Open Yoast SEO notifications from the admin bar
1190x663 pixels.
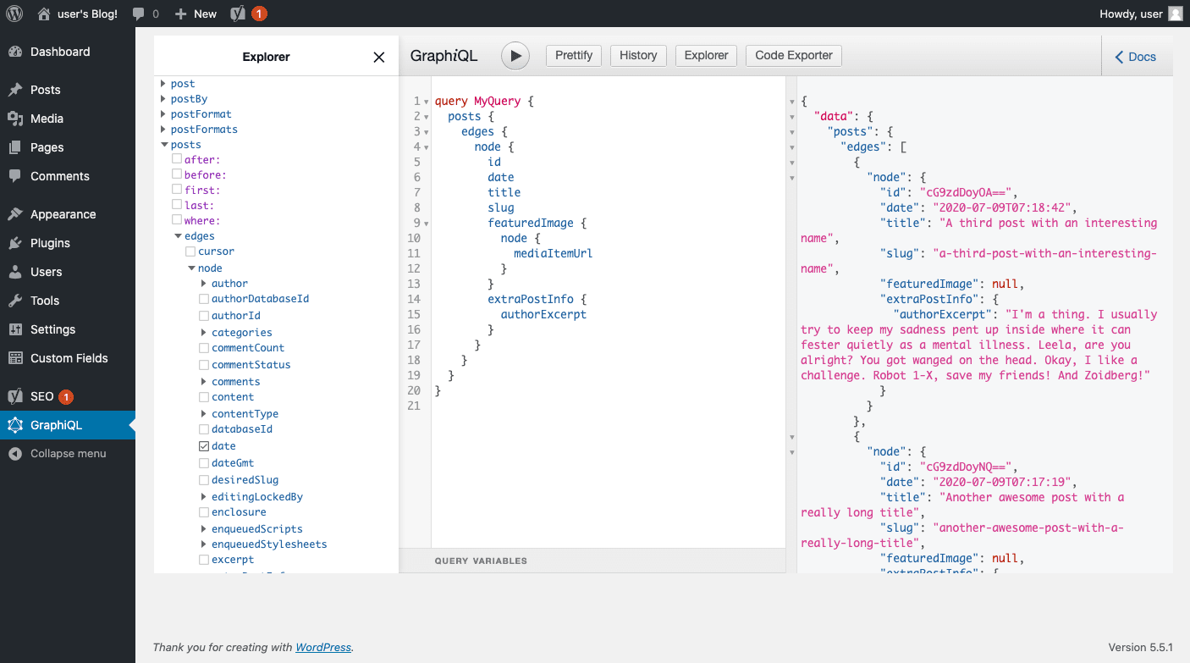click(245, 13)
